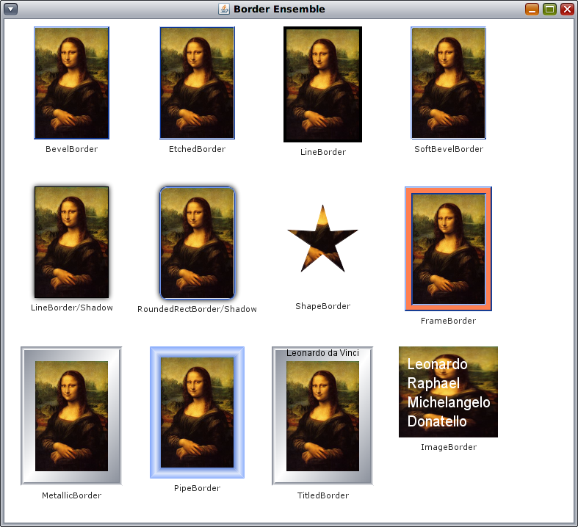Close the Border Ensemble window
Viewport: 578px width, 527px height.
click(x=567, y=9)
